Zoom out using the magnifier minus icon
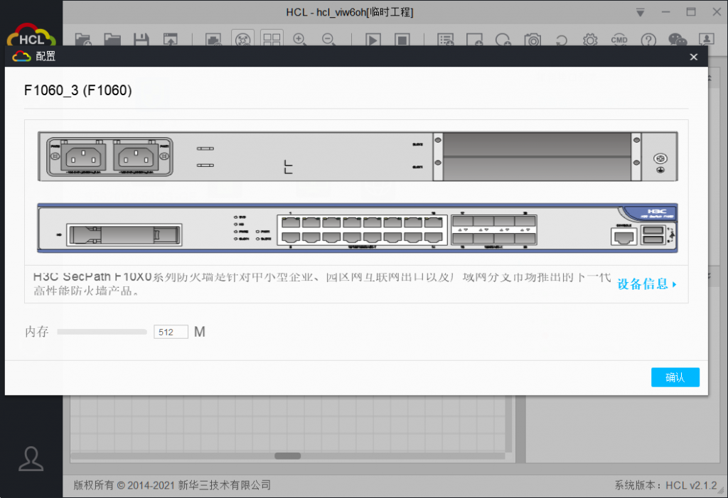Viewport: 728px width, 498px height. (328, 40)
